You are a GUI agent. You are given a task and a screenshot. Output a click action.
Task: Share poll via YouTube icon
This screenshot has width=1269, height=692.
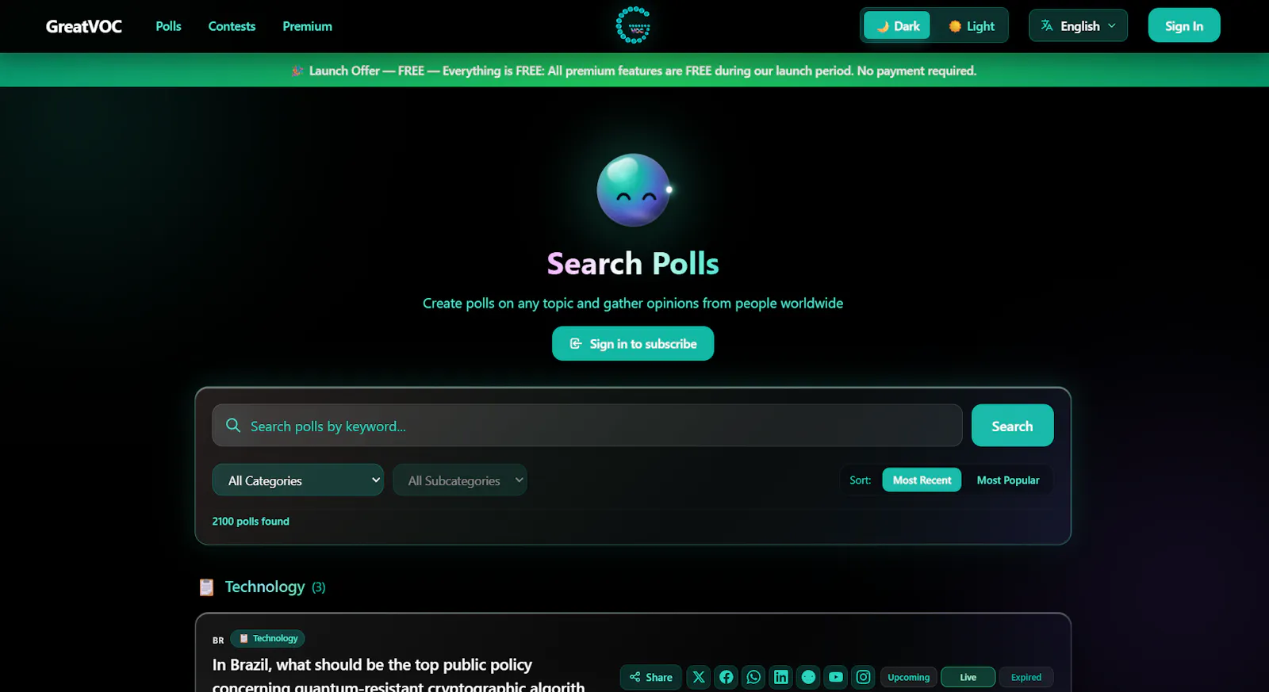pos(836,677)
